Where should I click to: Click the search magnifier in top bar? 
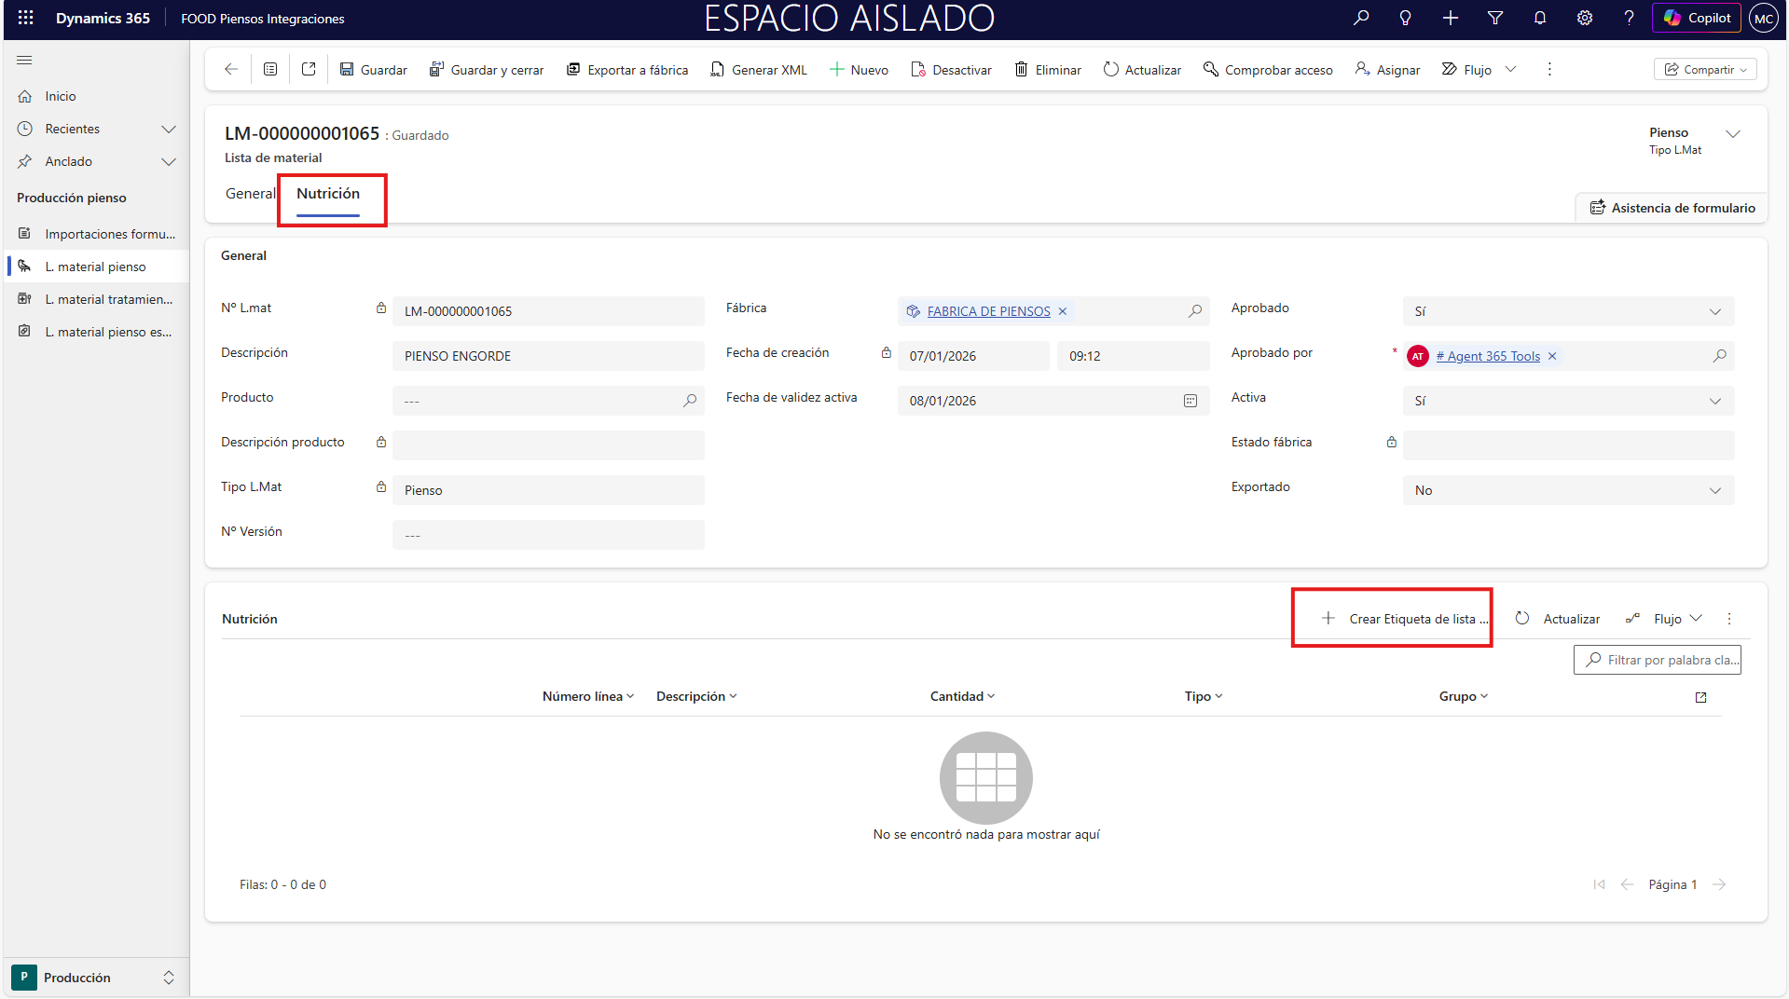click(1361, 18)
